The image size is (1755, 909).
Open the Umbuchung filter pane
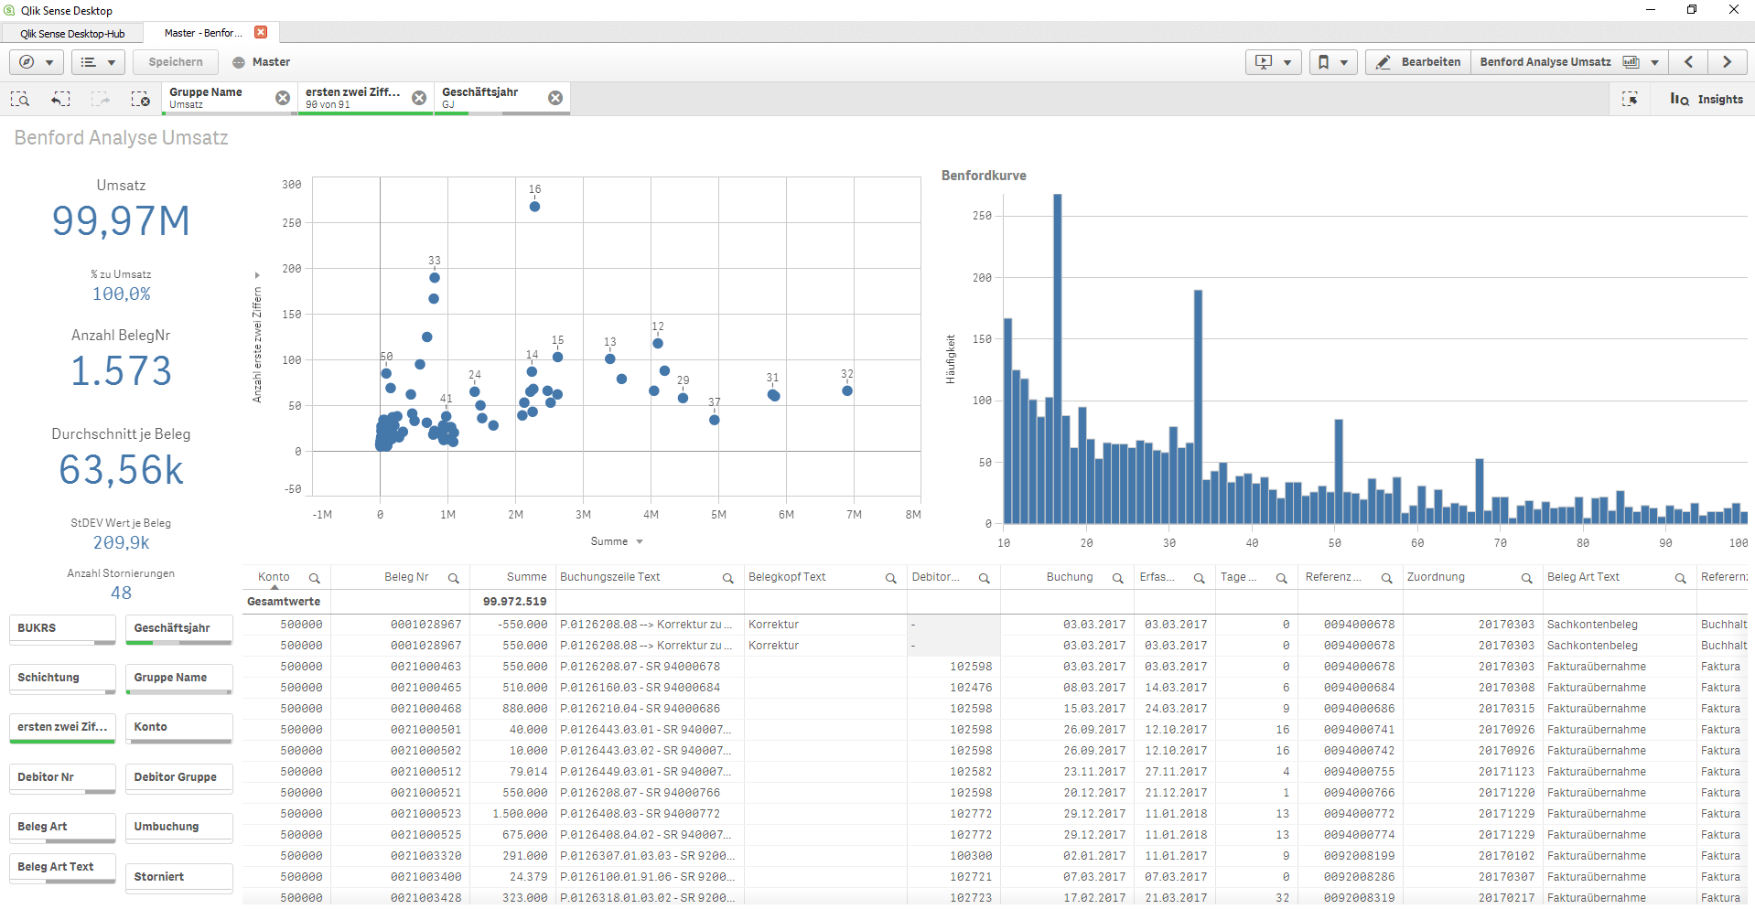coord(179,828)
